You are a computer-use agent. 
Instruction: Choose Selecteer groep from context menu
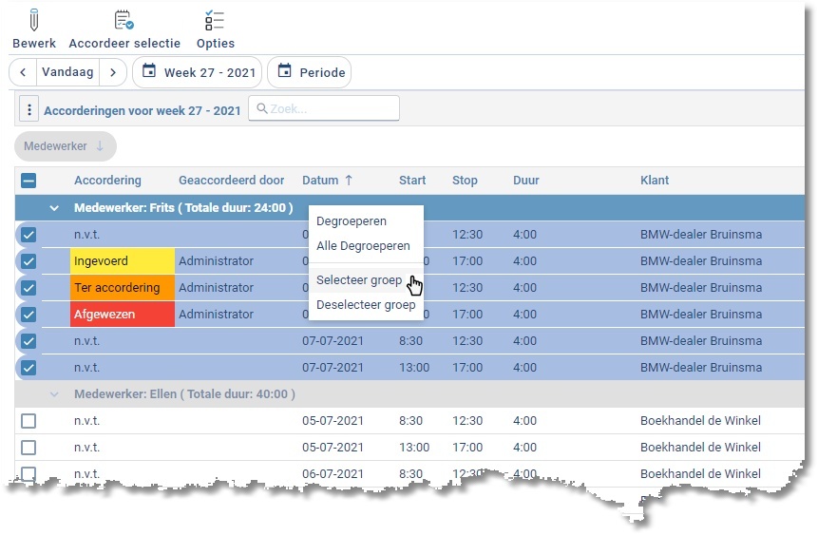359,280
